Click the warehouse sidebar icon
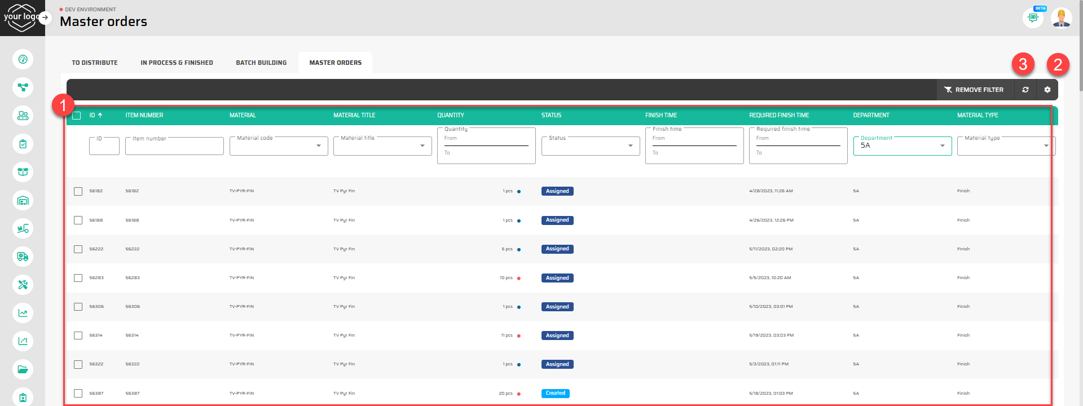 (23, 200)
